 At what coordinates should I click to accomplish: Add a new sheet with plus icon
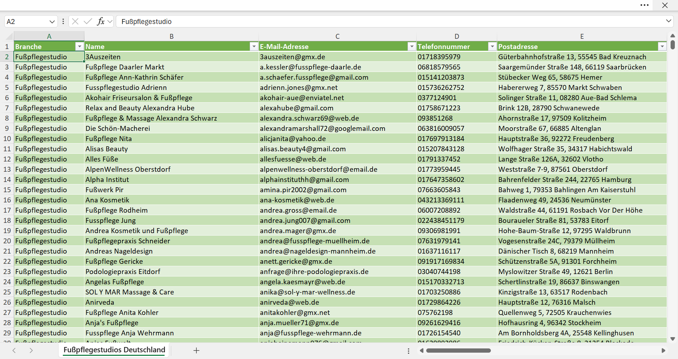197,350
